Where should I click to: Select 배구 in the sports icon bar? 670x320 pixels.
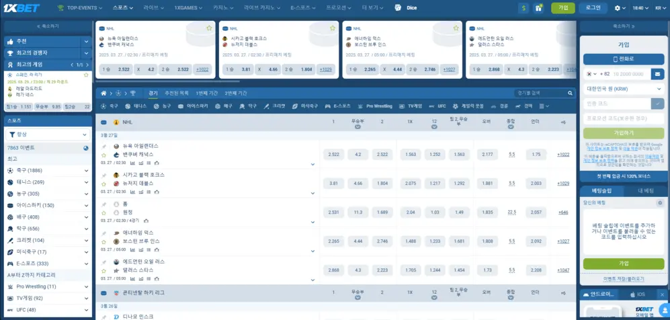(x=224, y=106)
